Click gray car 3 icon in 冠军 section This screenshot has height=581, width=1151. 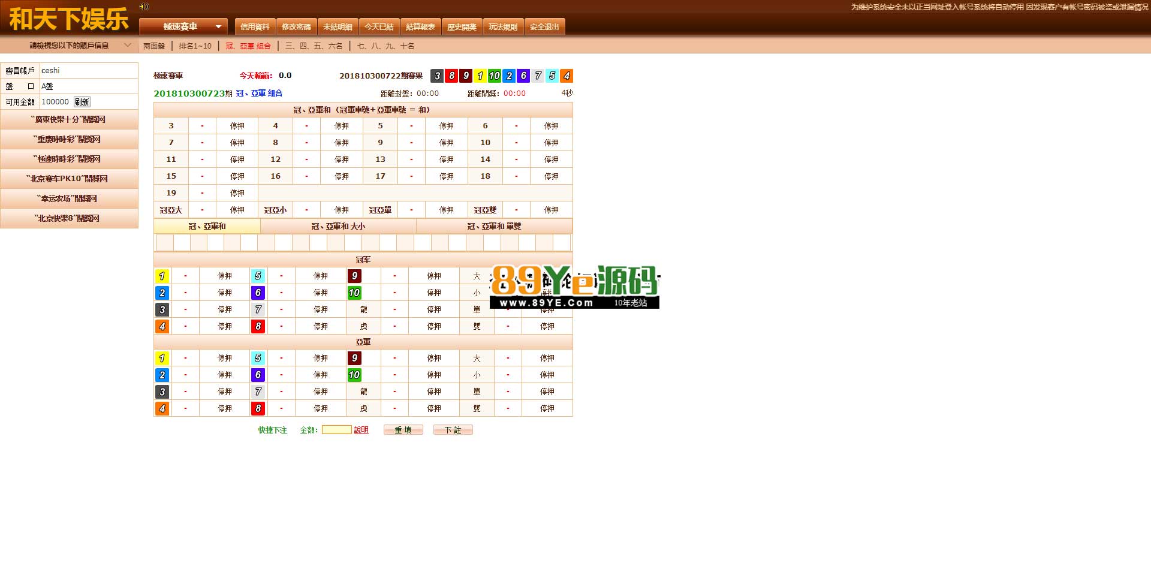pyautogui.click(x=162, y=309)
